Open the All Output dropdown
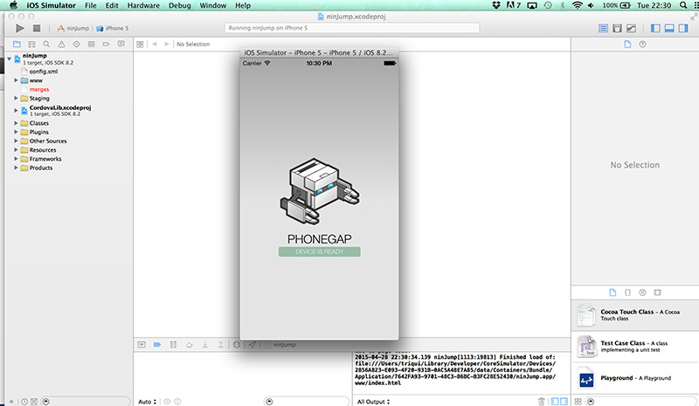 pos(374,402)
